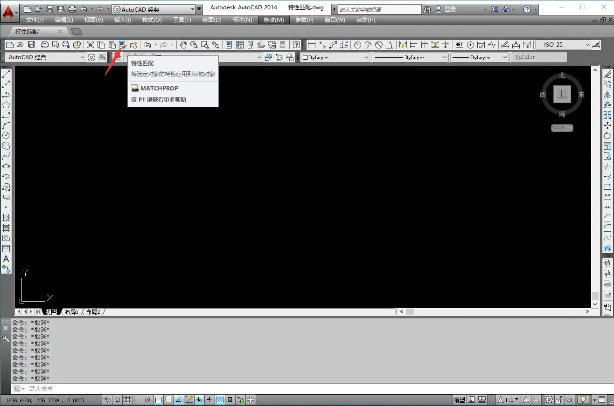Toggle Ortho mode in status bar
The width and height of the screenshot is (614, 406).
coord(137,399)
